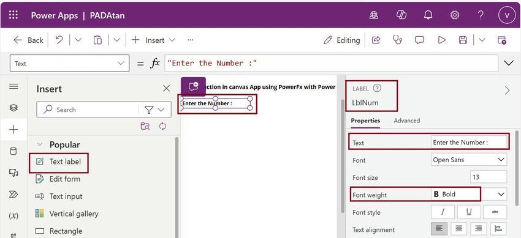Expand the formula bar chevron
Image resolution: width=521 pixels, height=238 pixels.
click(509, 63)
